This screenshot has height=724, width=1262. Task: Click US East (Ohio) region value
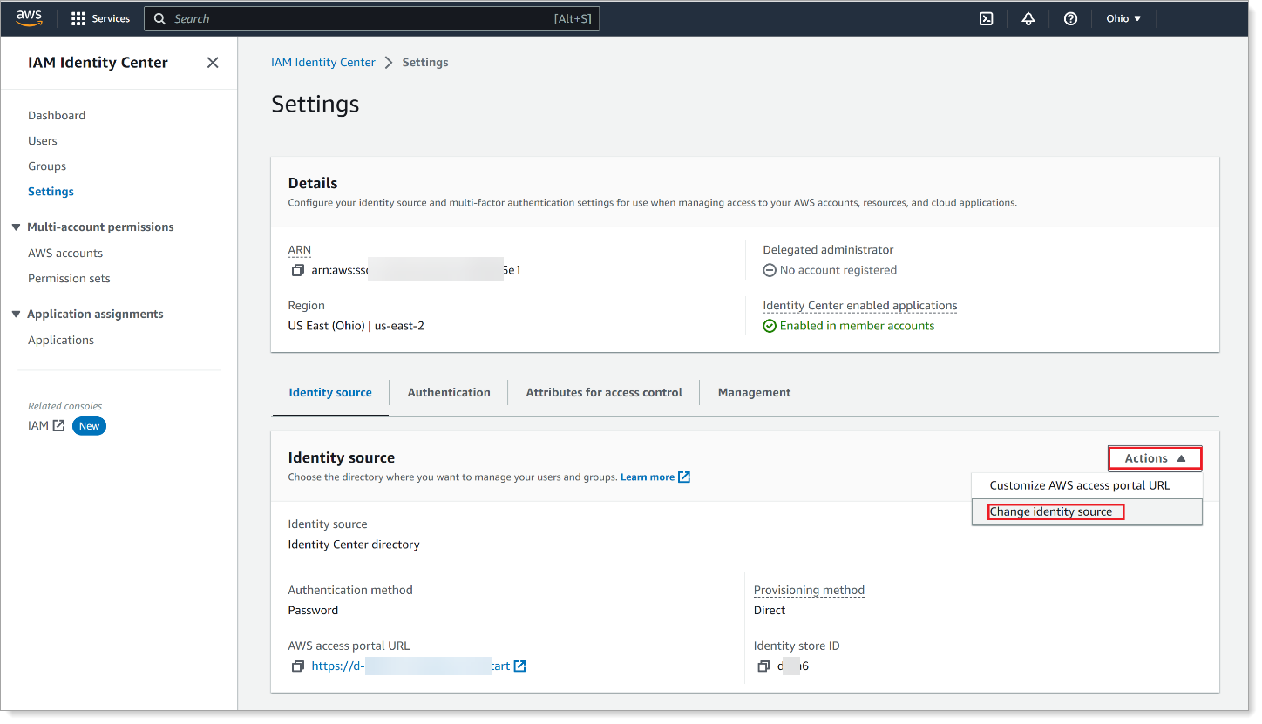tap(356, 326)
